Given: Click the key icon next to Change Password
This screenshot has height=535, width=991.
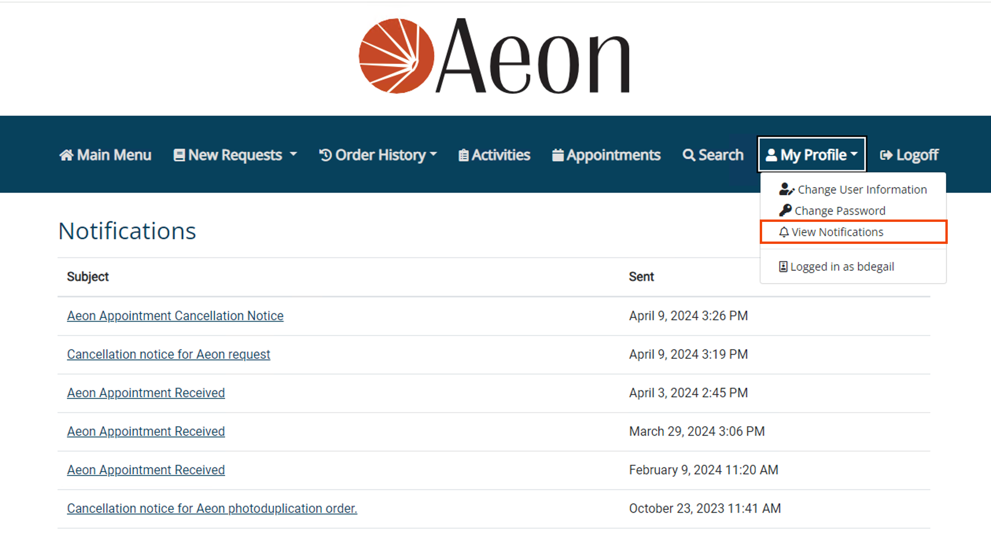Looking at the screenshot, I should point(786,210).
